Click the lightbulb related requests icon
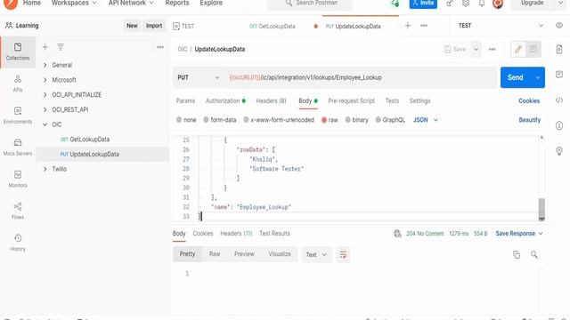570x320 pixels. [559, 151]
